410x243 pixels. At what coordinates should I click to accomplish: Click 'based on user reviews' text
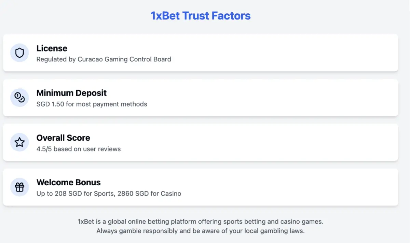pyautogui.click(x=87, y=149)
